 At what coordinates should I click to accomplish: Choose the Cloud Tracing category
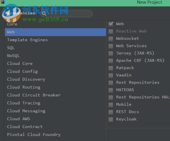pyautogui.click(x=55, y=103)
